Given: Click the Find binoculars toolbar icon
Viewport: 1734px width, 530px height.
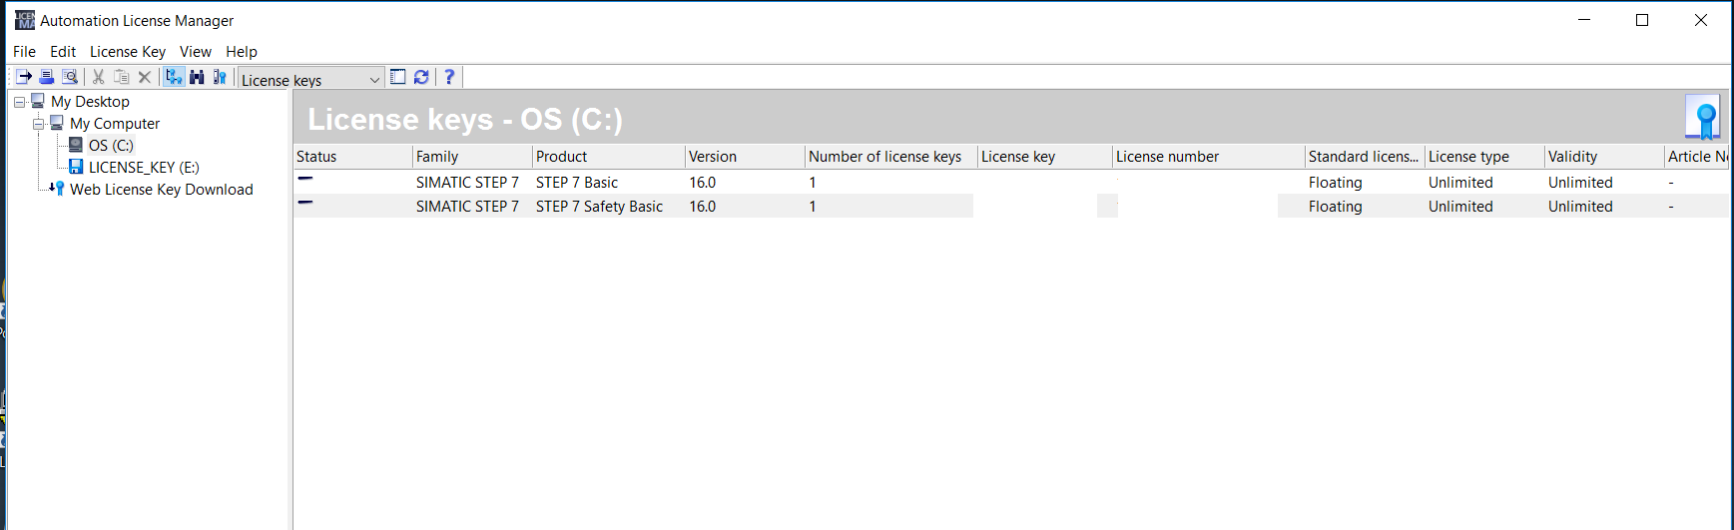Looking at the screenshot, I should point(197,77).
